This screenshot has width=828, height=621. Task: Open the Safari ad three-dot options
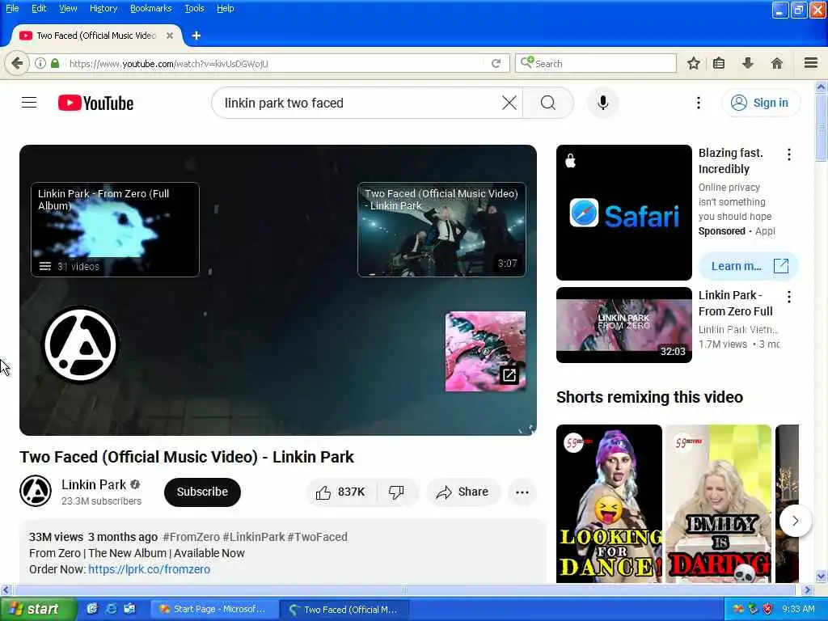pos(788,154)
